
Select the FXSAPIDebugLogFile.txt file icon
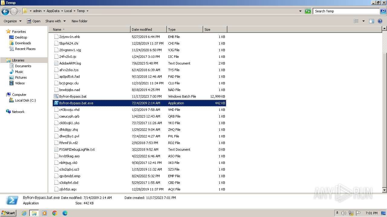(56, 149)
